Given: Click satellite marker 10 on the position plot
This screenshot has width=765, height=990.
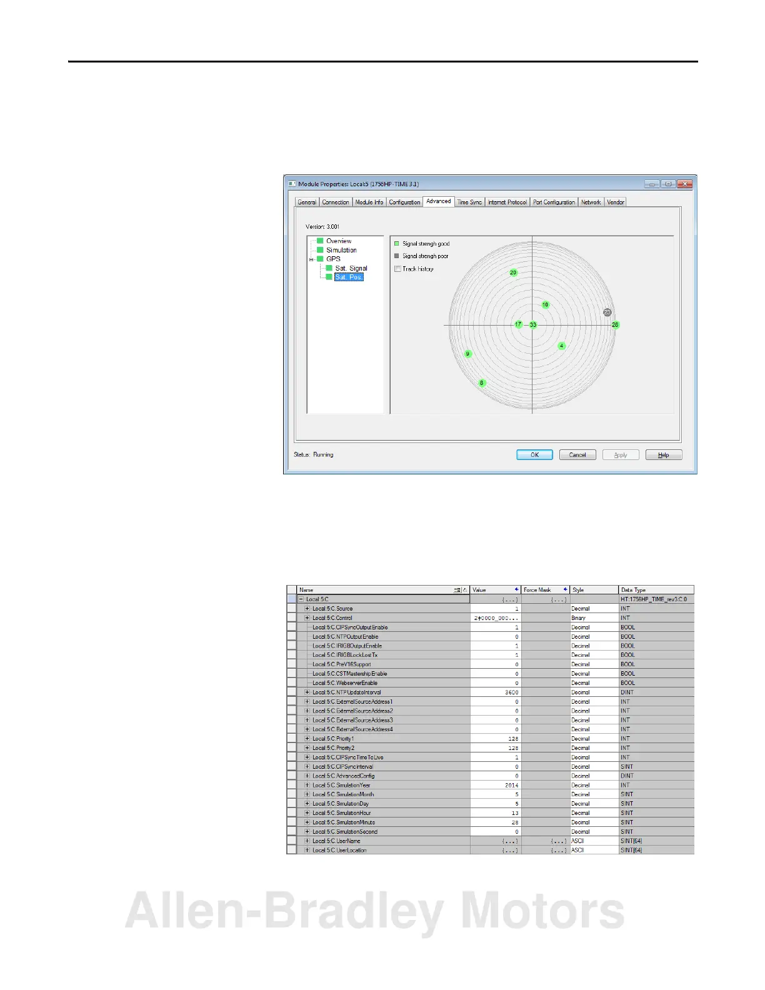Looking at the screenshot, I should pyautogui.click(x=545, y=305).
